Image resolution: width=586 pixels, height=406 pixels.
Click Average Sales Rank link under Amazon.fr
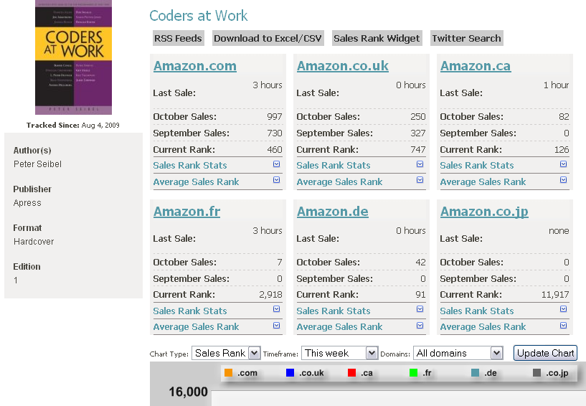tap(196, 327)
